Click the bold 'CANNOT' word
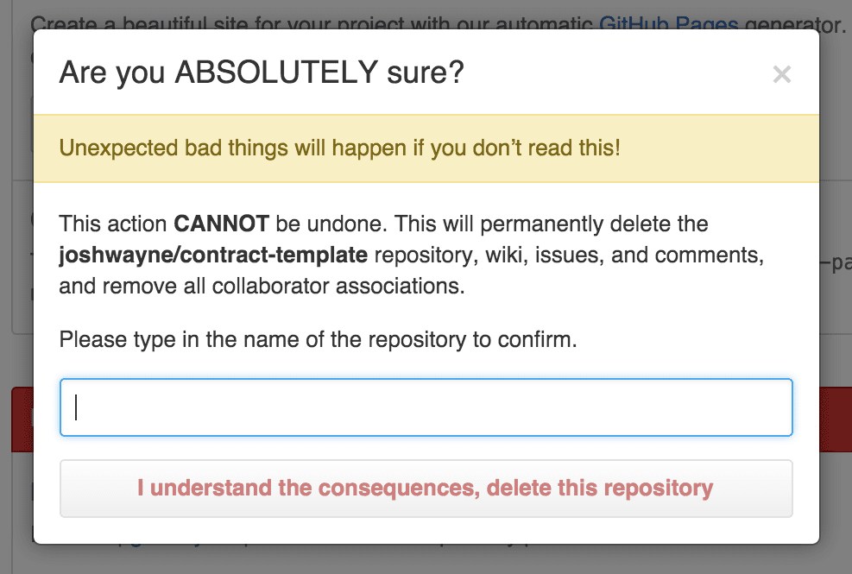The height and width of the screenshot is (574, 852). [223, 224]
